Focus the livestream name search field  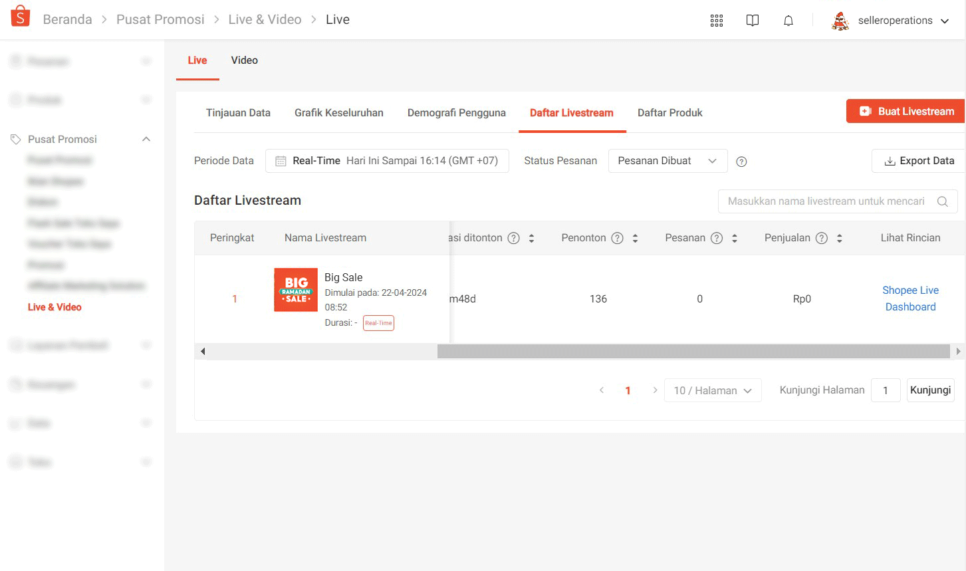(x=838, y=201)
